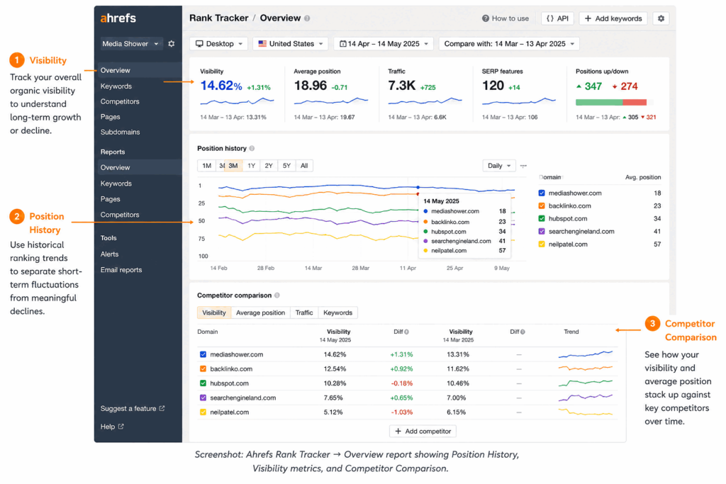Screen dimensions: 726x484
Task: Click the 14.62% visibility value
Action: (x=221, y=86)
